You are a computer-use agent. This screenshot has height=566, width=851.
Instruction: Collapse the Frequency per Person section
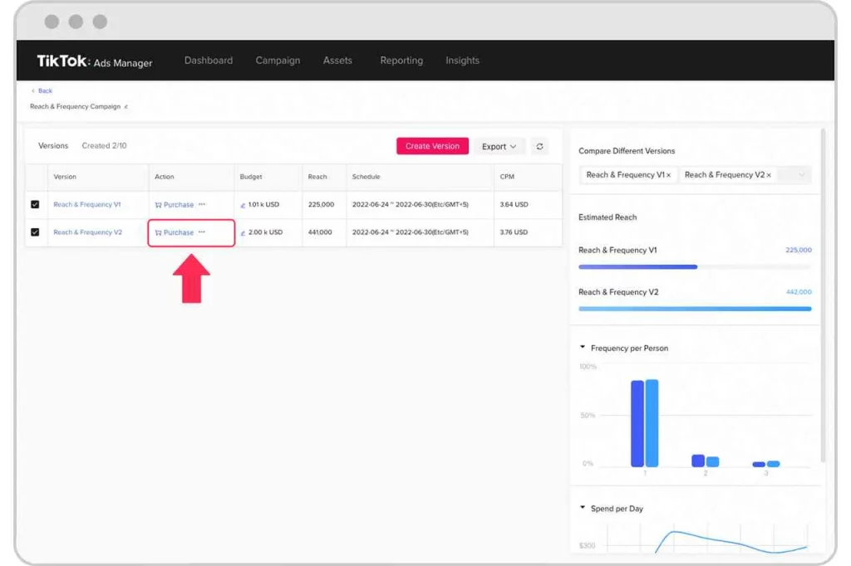(583, 347)
